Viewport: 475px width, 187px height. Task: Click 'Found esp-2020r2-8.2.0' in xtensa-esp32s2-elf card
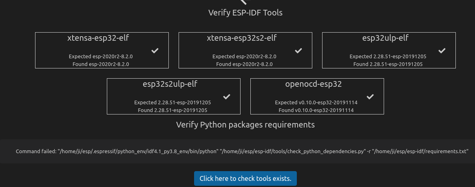pyautogui.click(x=244, y=64)
